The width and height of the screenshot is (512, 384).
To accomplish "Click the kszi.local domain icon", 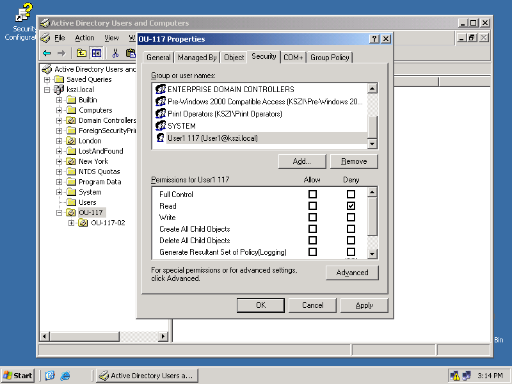I will (59, 90).
